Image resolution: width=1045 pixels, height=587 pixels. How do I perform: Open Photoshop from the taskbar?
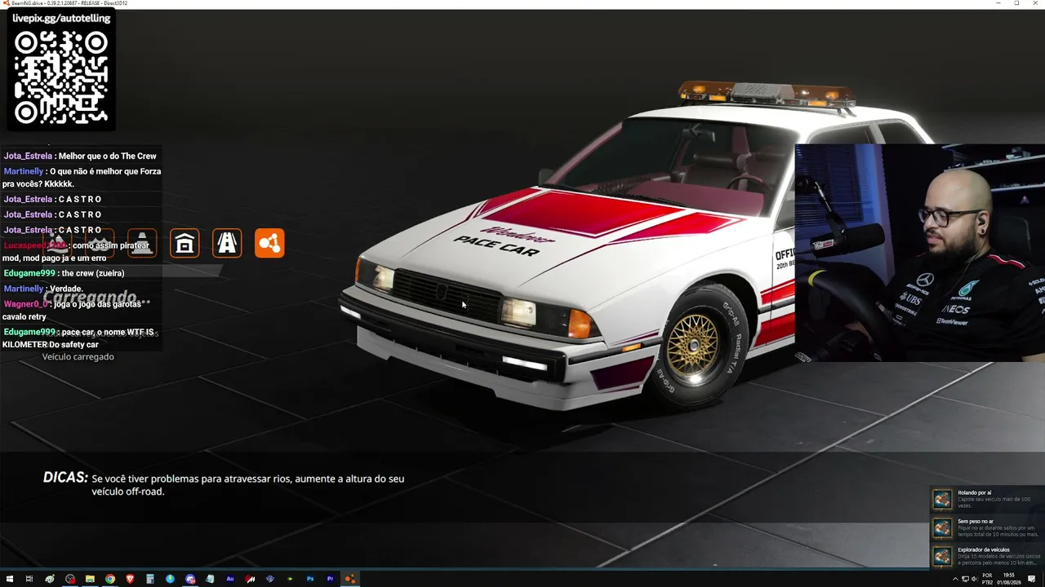click(310, 579)
